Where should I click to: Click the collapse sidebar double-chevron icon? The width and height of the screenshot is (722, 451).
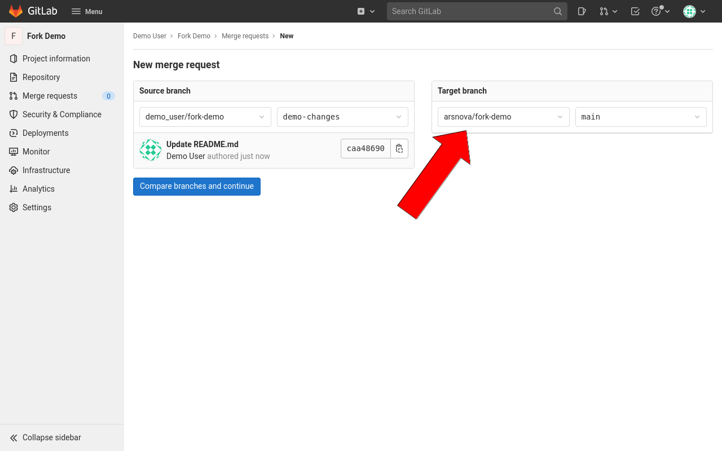(x=14, y=437)
